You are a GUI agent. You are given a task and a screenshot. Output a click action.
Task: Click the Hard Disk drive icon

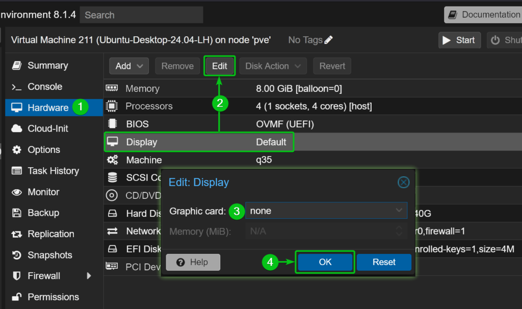[113, 214]
